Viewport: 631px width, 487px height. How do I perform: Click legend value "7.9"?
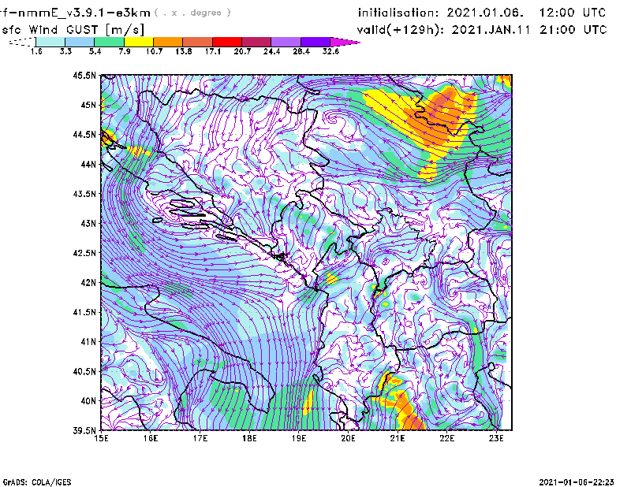point(125,51)
